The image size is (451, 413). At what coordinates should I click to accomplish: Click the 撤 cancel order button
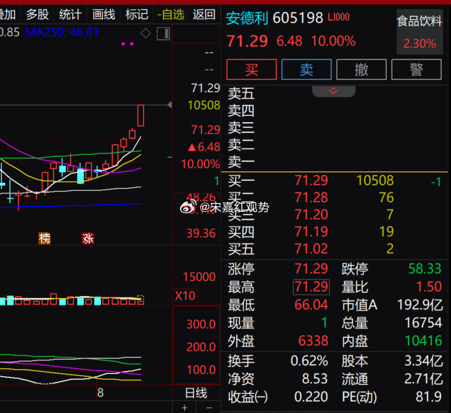(361, 70)
